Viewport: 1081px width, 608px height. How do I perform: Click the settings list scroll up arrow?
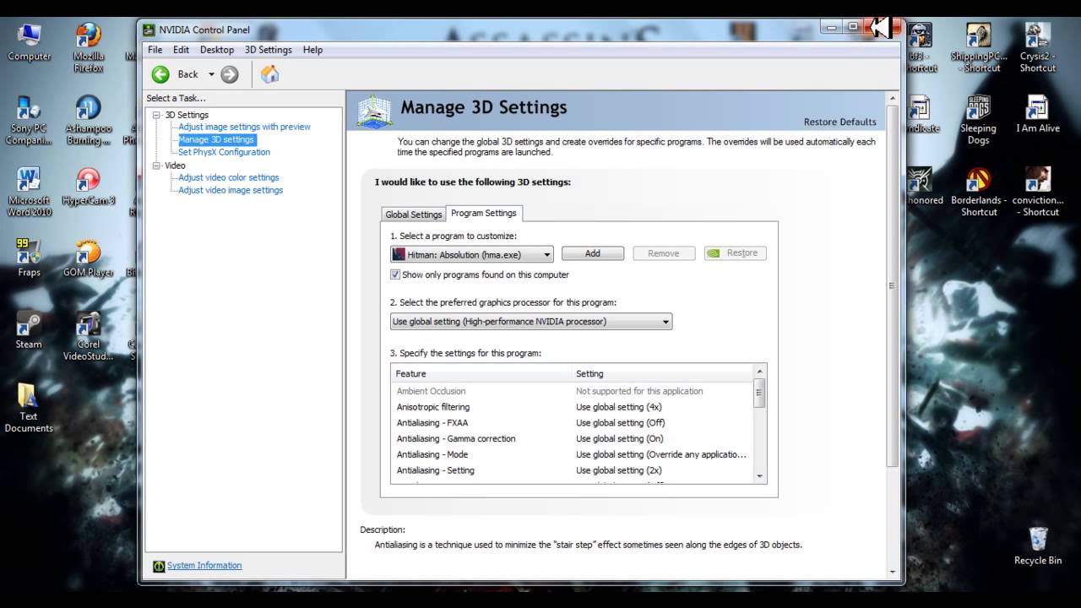pyautogui.click(x=760, y=372)
